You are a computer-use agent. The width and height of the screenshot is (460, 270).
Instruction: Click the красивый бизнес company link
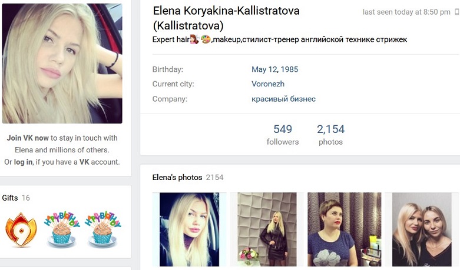point(283,99)
